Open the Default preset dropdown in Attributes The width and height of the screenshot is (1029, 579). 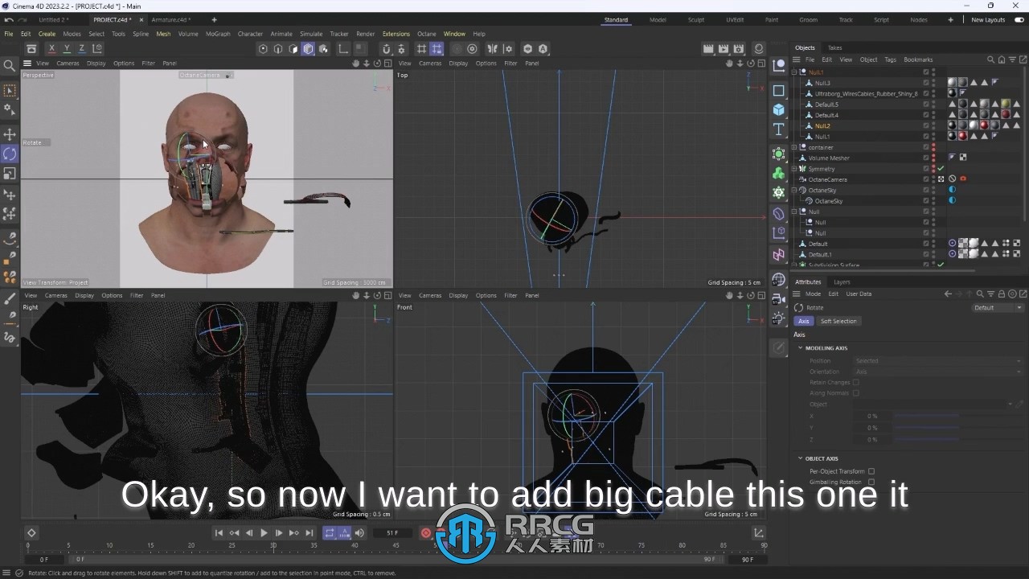[998, 308]
